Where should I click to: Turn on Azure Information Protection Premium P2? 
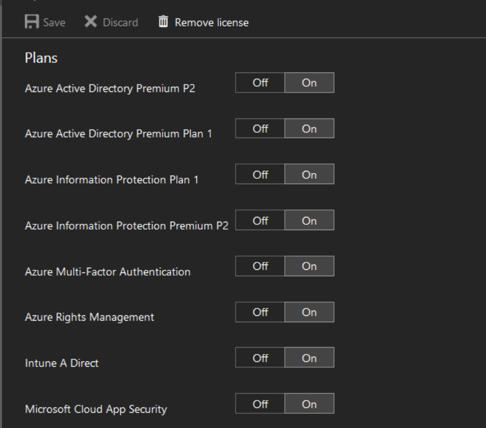click(309, 220)
